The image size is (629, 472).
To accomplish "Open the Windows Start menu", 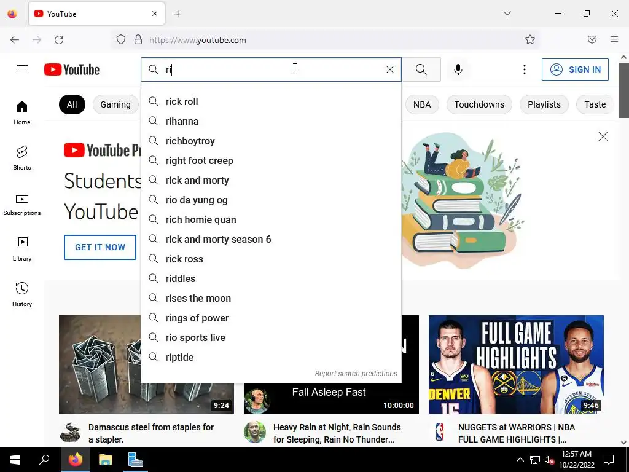I will pyautogui.click(x=15, y=460).
